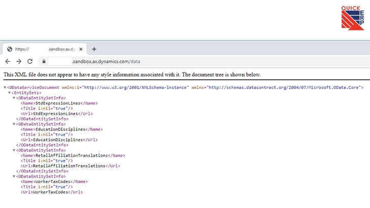Click the Name element StdExpressionLines
Viewport: 370px width, 208px height.
point(59,103)
